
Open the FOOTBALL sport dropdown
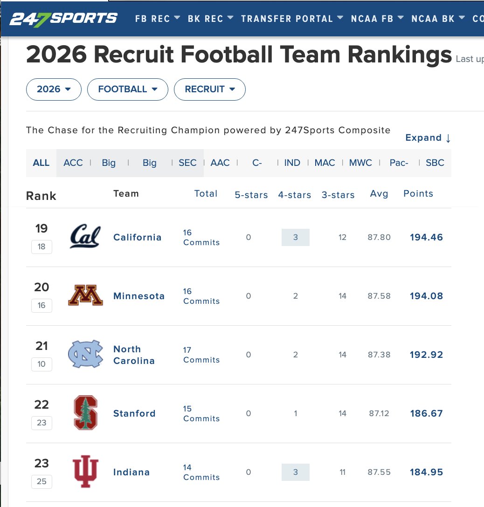click(x=128, y=89)
